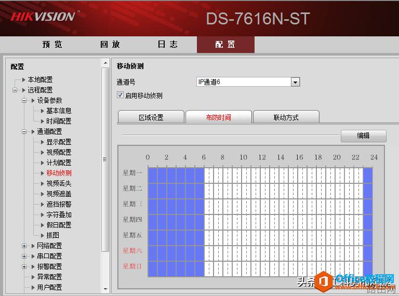Click the arrow icon beside 假日配置
Screen dimensions: 399x296
pos(43,225)
